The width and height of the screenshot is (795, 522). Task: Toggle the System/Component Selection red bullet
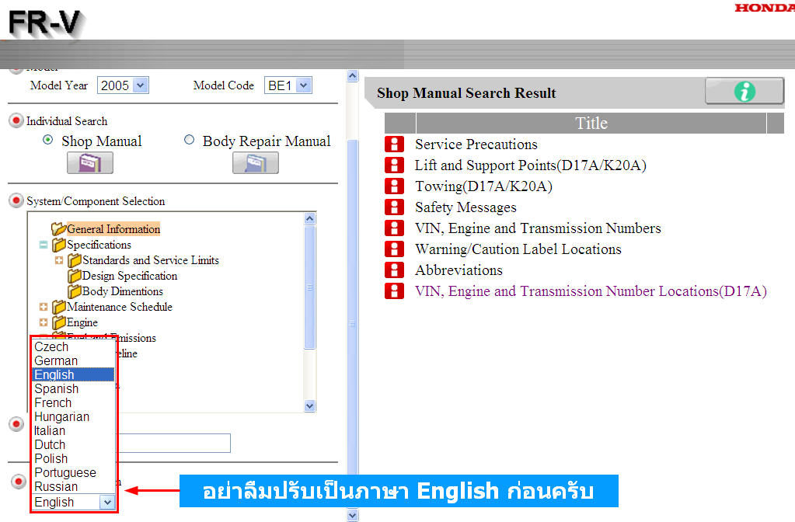pos(16,200)
